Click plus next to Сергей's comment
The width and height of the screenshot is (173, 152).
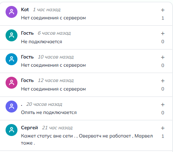click(163, 128)
